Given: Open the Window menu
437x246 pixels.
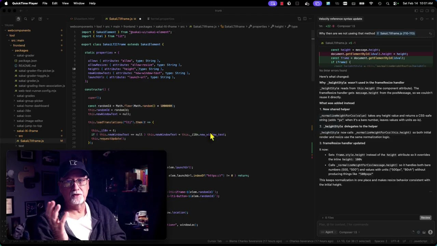Looking at the screenshot, I should [x=79, y=3].
